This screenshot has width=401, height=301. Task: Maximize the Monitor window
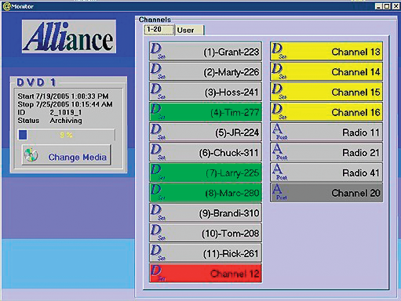(x=387, y=6)
